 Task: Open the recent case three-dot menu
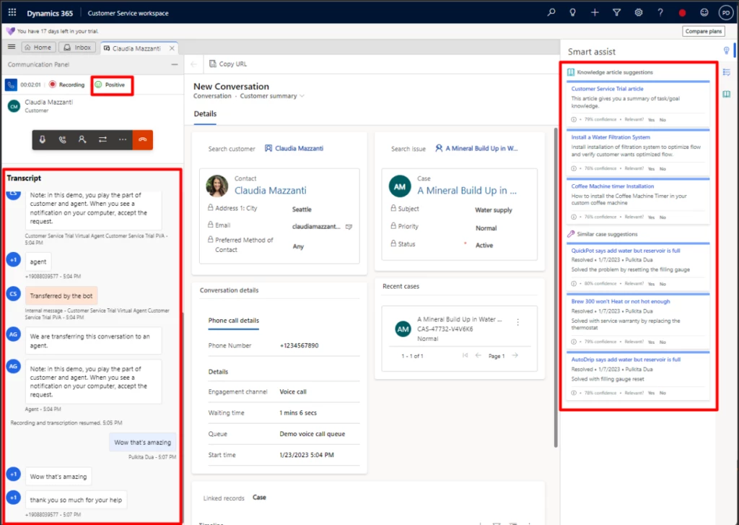(517, 322)
